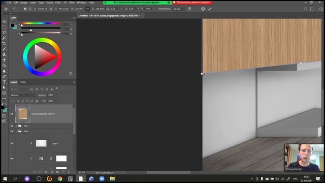The height and width of the screenshot is (183, 325).
Task: Click the green screen sharing status bar
Action: pos(138,3)
